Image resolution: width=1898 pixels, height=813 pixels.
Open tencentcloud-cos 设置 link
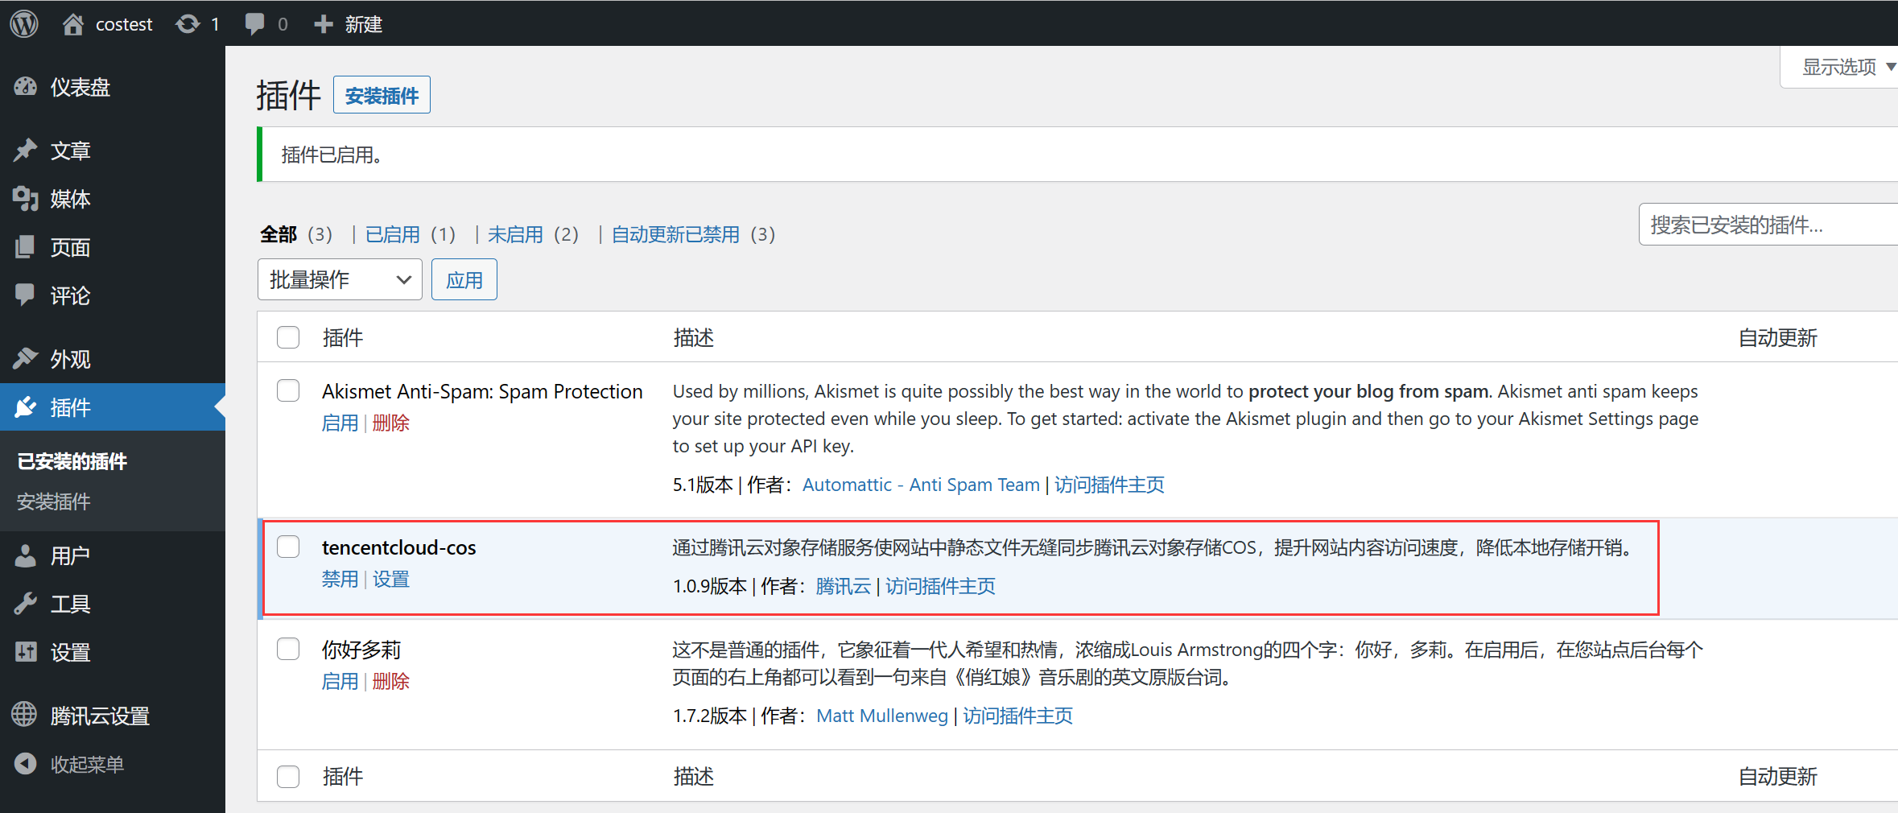[390, 579]
